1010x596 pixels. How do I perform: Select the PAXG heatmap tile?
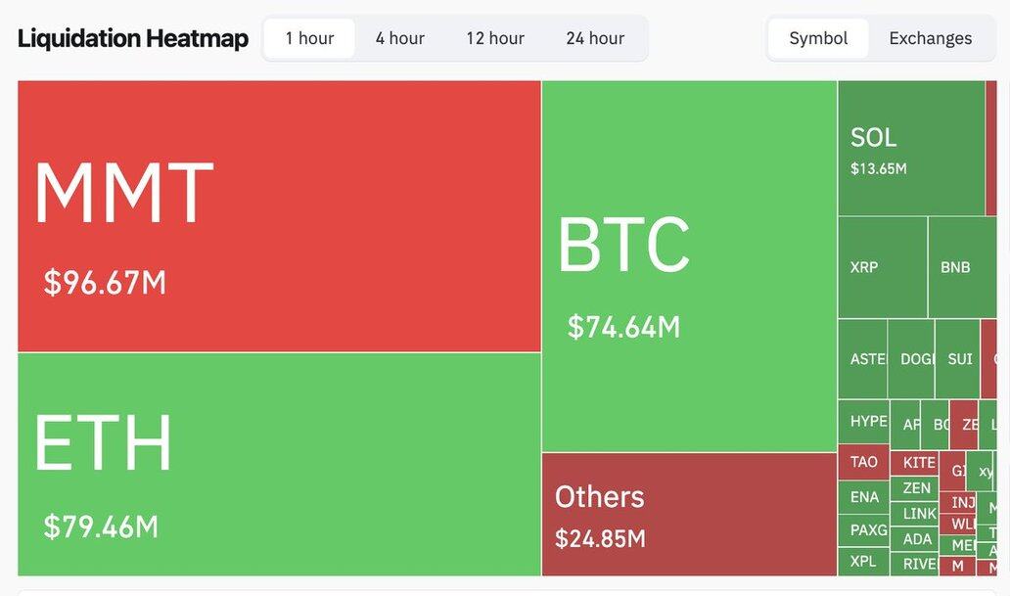click(863, 530)
